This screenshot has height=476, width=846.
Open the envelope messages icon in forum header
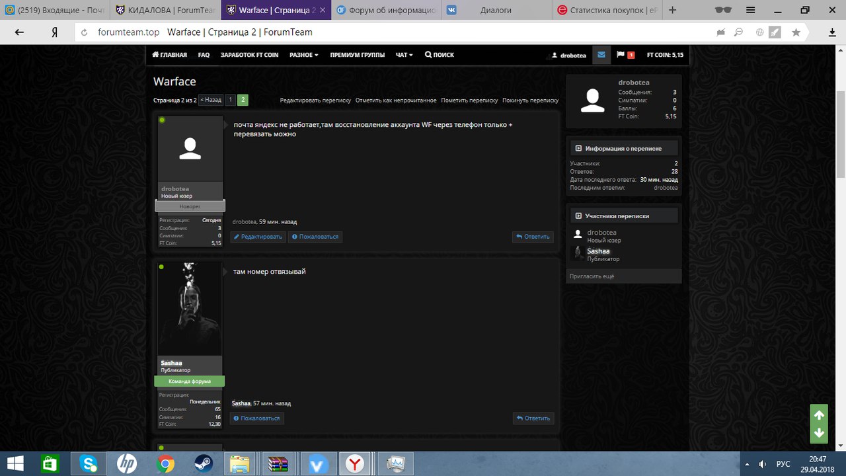coord(601,55)
